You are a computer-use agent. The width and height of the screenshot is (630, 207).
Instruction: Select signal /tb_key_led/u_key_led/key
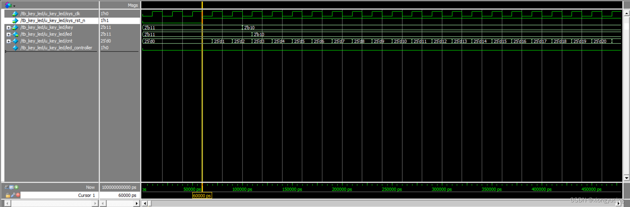pos(47,27)
